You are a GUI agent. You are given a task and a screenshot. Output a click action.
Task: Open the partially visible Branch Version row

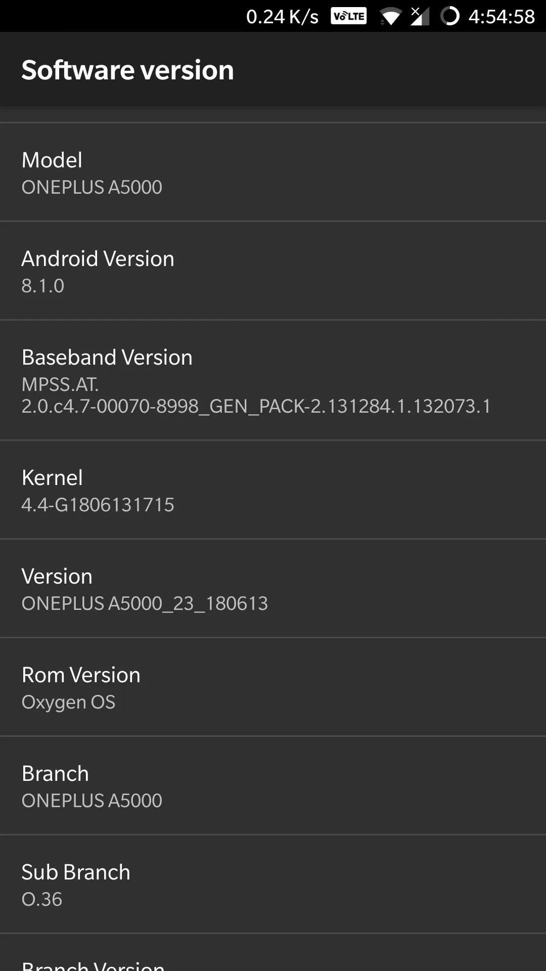(x=273, y=953)
